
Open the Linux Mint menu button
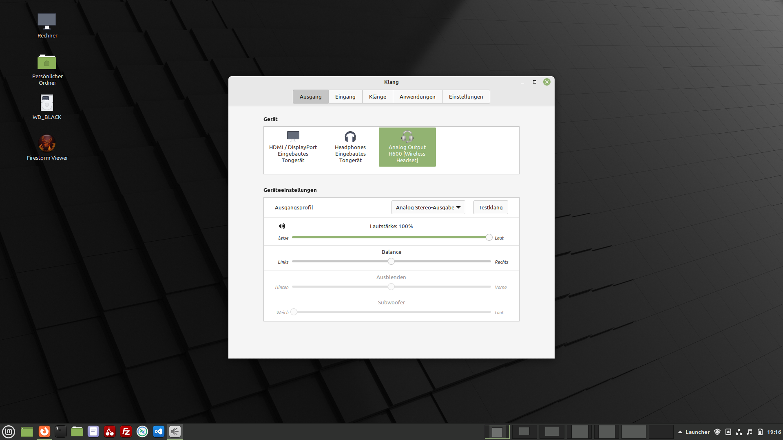click(9, 431)
